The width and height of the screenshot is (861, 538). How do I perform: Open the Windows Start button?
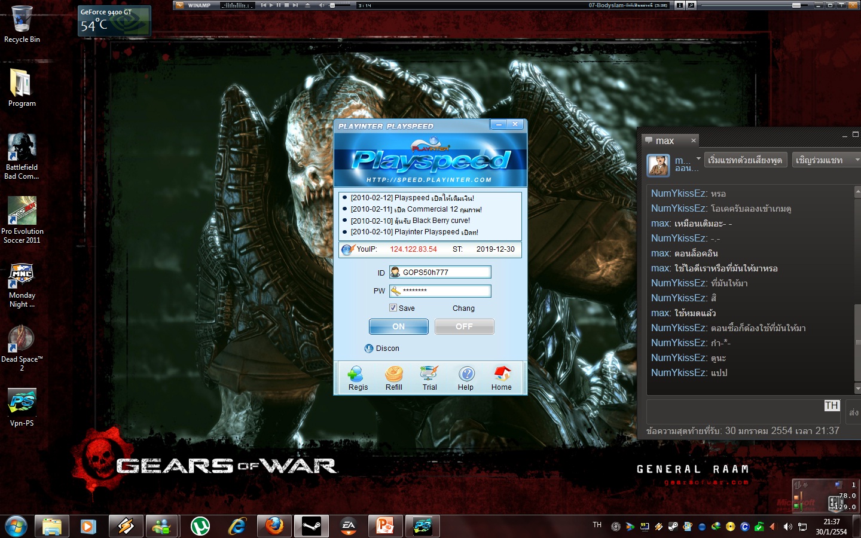pyautogui.click(x=16, y=526)
